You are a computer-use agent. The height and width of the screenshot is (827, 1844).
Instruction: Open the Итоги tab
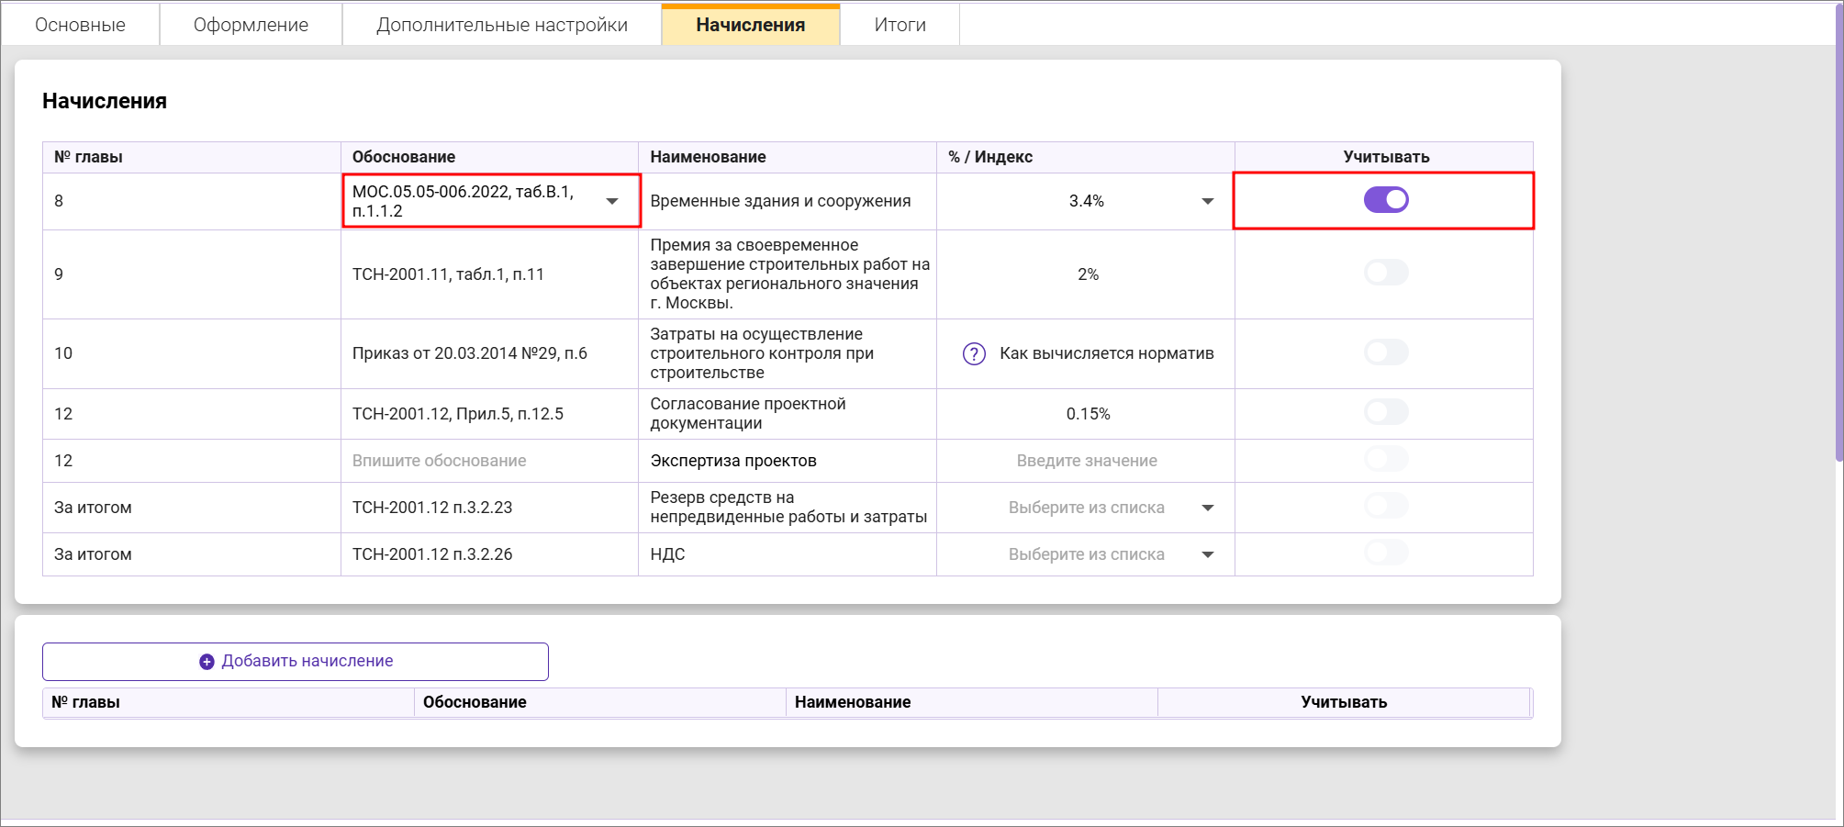click(x=900, y=25)
